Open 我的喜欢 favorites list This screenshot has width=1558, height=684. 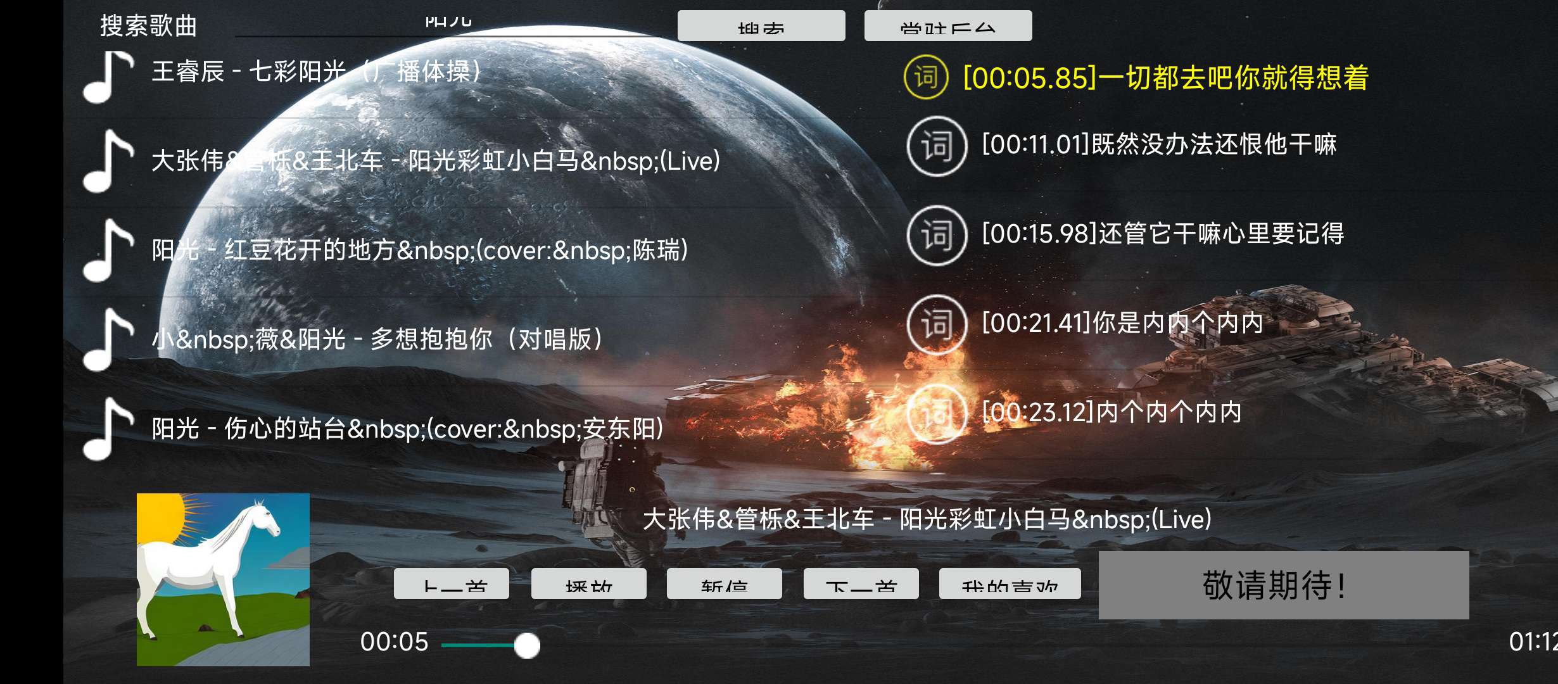(x=1010, y=583)
